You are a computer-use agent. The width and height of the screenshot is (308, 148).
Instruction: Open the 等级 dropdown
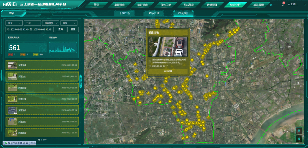[69, 23]
